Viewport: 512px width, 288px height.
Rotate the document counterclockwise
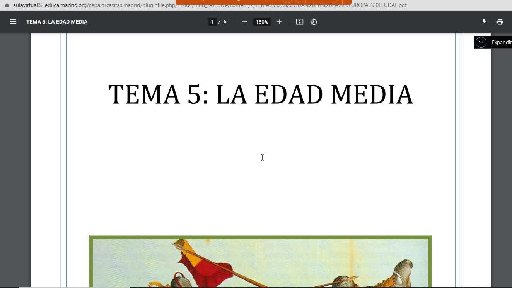(x=314, y=22)
